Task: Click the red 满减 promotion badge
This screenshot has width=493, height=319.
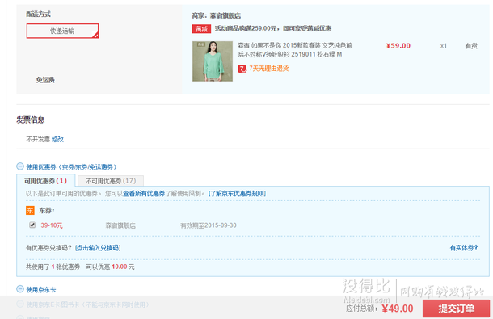Action: click(201, 29)
